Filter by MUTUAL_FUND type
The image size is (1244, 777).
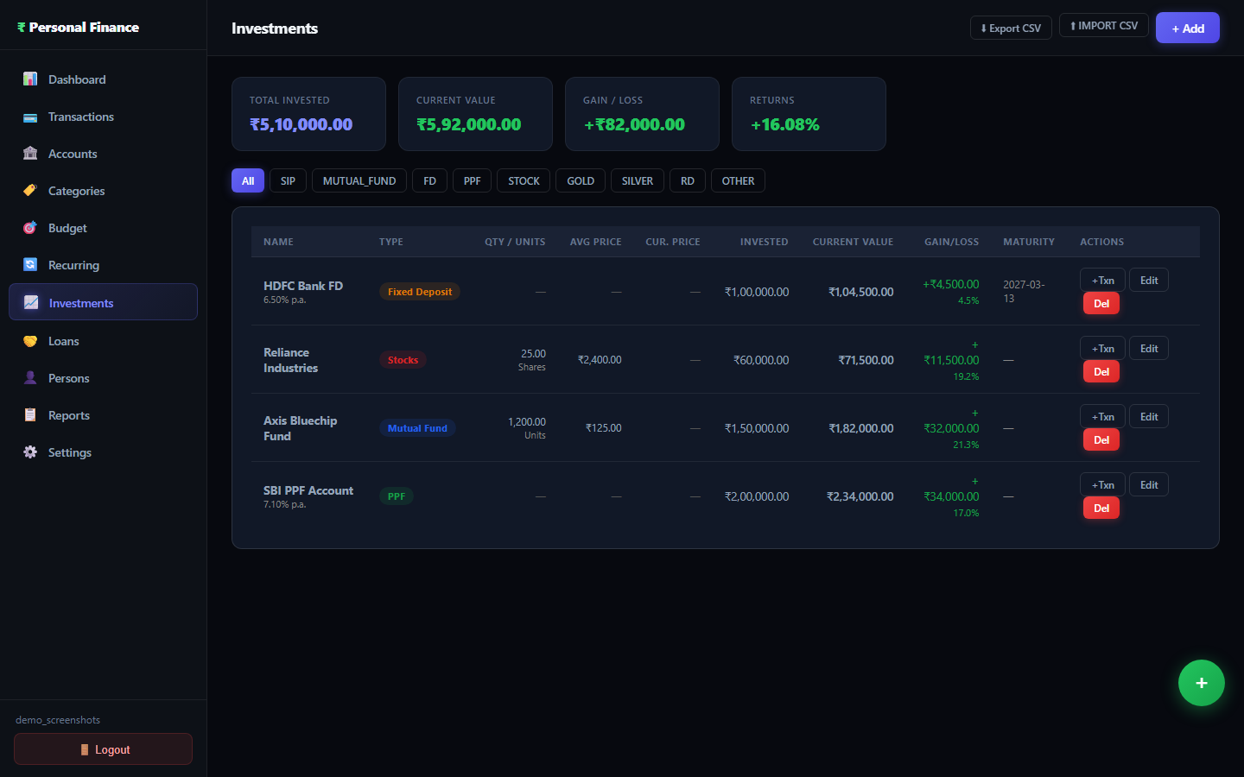click(x=359, y=180)
